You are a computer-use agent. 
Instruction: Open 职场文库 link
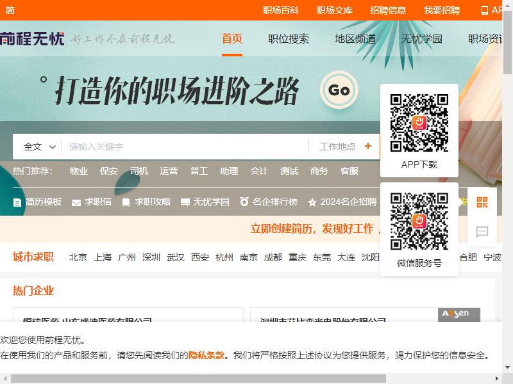coord(334,10)
